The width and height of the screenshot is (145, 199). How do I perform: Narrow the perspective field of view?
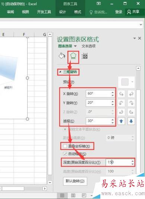pyautogui.click(x=121, y=121)
